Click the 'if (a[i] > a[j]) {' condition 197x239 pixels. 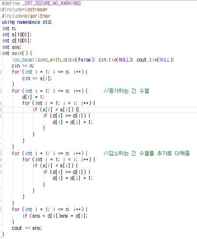click(56, 109)
